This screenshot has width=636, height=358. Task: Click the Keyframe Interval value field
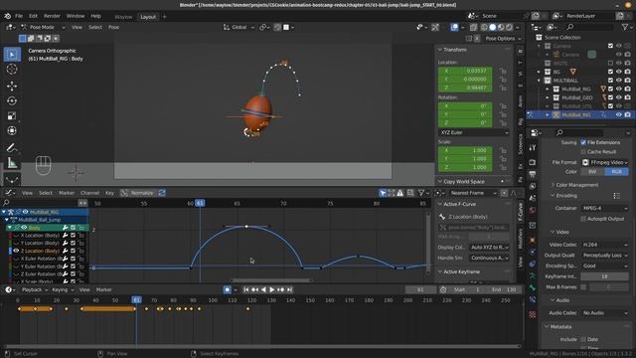click(x=605, y=276)
